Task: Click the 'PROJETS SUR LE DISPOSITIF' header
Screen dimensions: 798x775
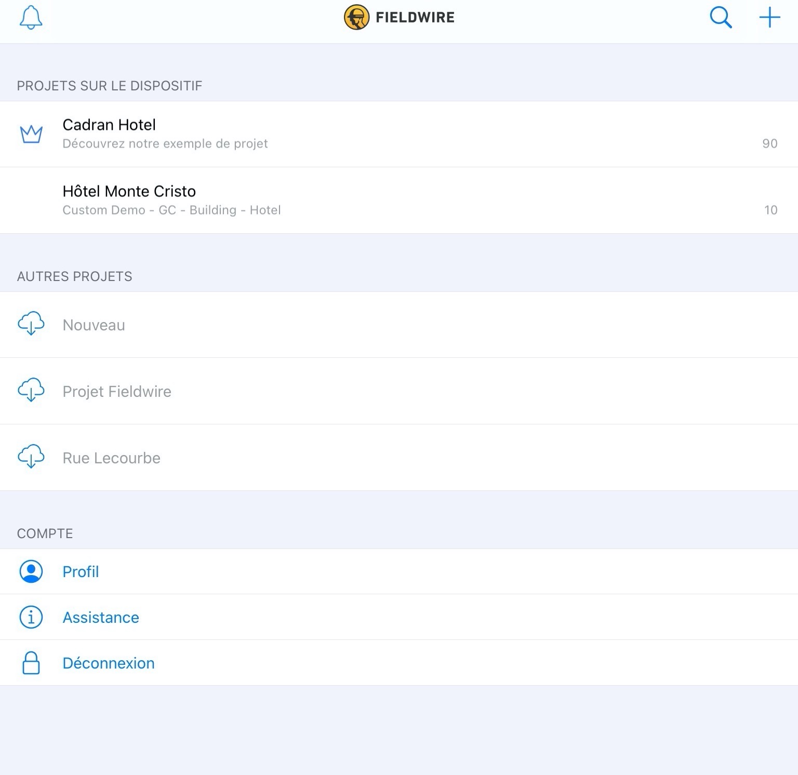Action: tap(110, 86)
